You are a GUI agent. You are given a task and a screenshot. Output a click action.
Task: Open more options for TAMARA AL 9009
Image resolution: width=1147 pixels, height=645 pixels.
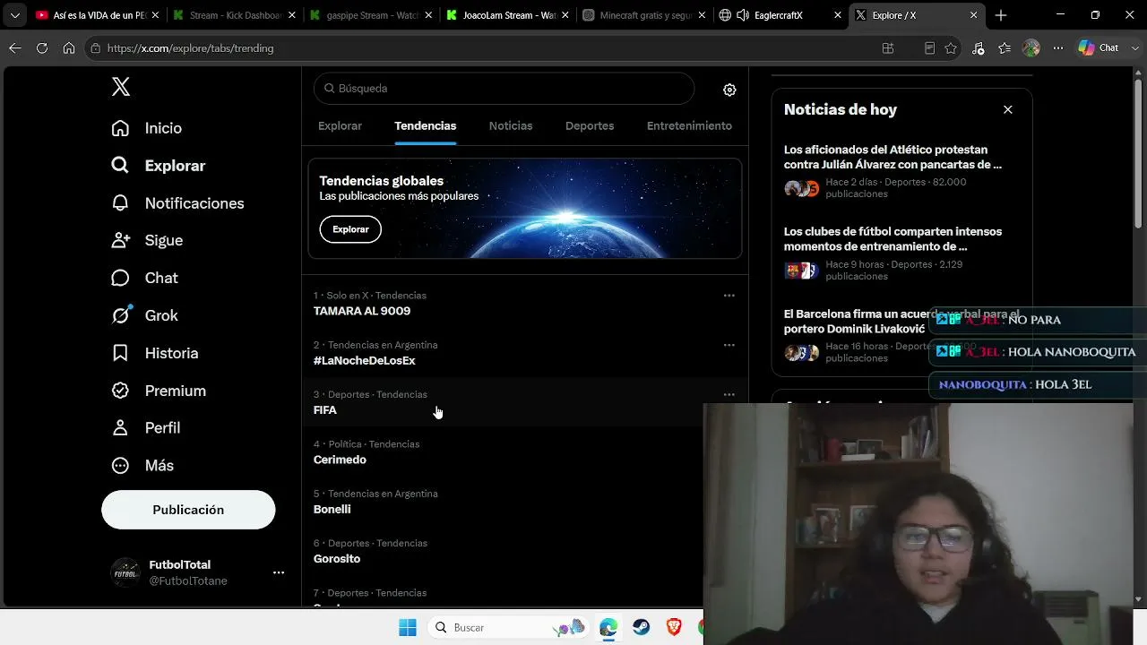[x=729, y=296]
